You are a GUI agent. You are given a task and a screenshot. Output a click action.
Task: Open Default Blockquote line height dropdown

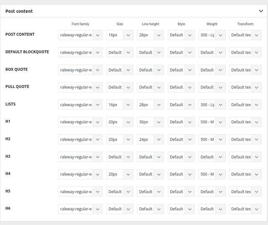coord(150,52)
